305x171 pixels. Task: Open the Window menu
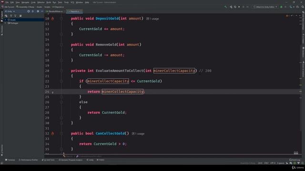pos(80,2)
